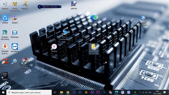Click the arrow on the RAM/CPU widget

coord(60,7)
